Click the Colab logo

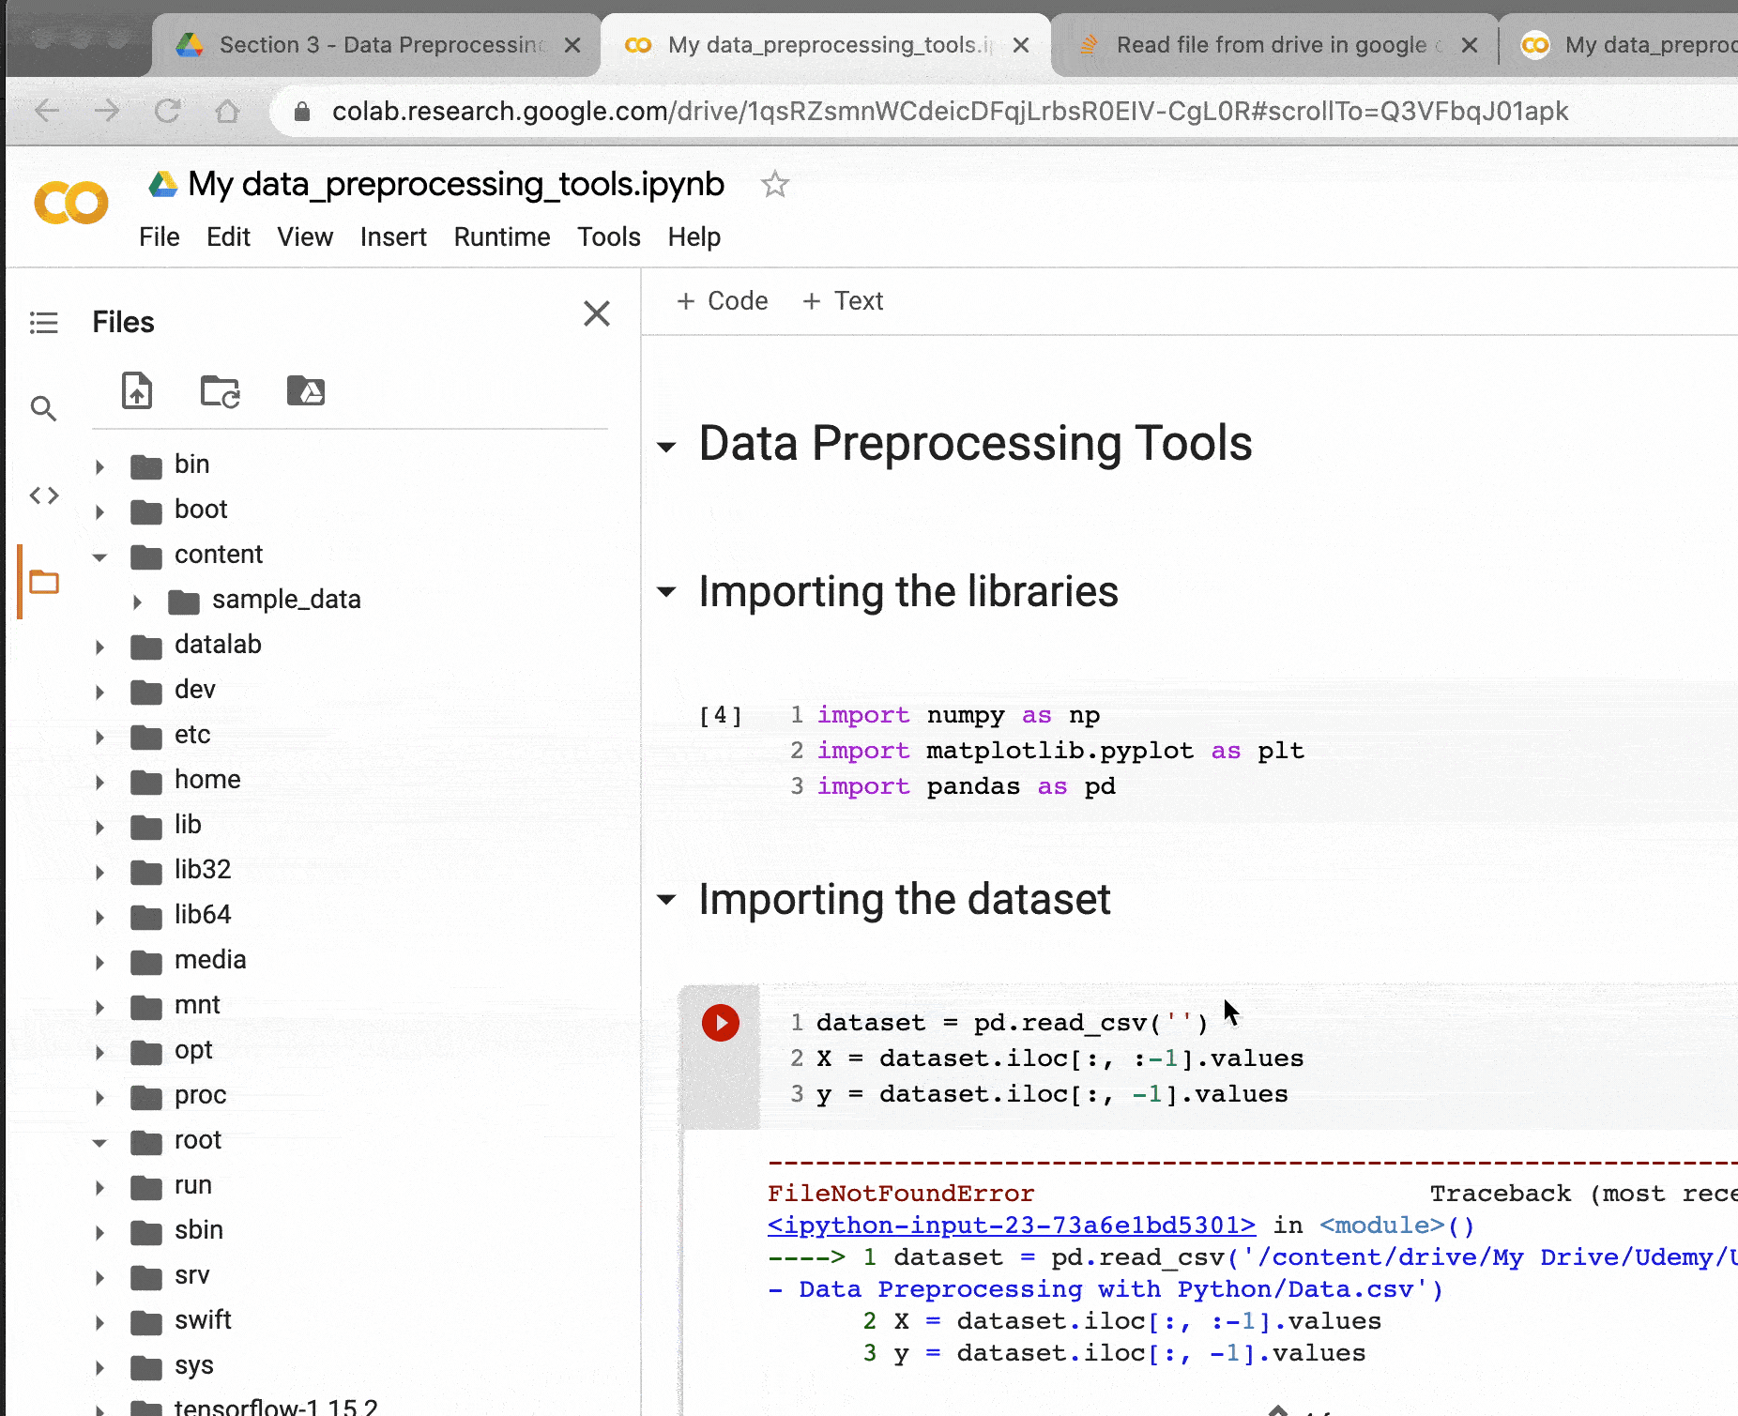tap(70, 203)
